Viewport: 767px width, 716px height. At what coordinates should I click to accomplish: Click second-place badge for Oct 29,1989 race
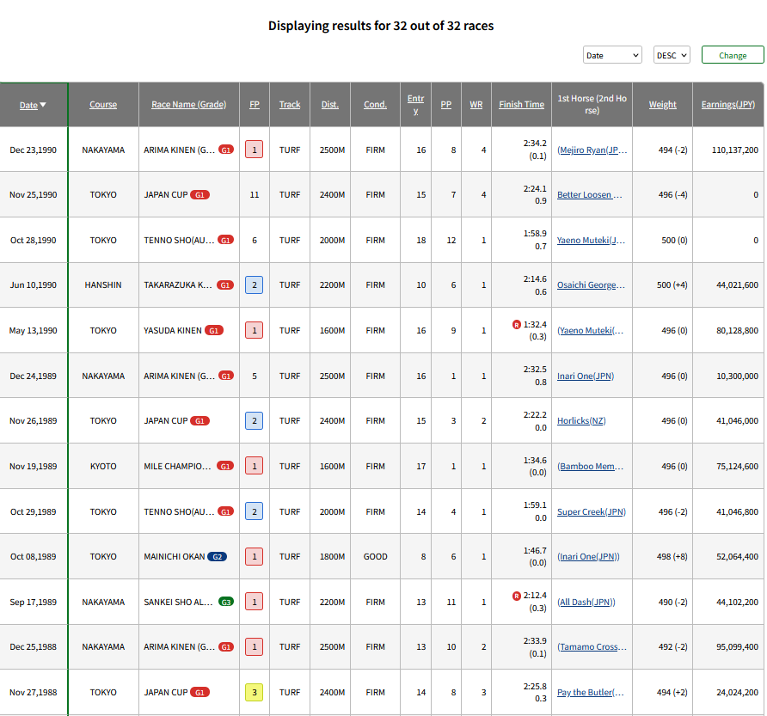pyautogui.click(x=255, y=511)
